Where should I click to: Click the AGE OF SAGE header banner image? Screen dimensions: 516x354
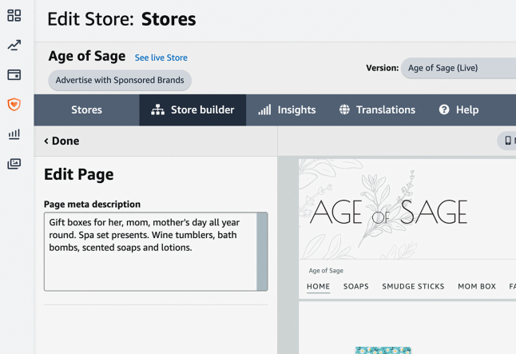407,209
